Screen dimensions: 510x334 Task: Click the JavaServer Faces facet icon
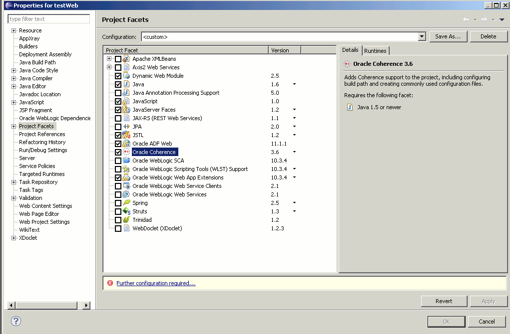point(126,110)
